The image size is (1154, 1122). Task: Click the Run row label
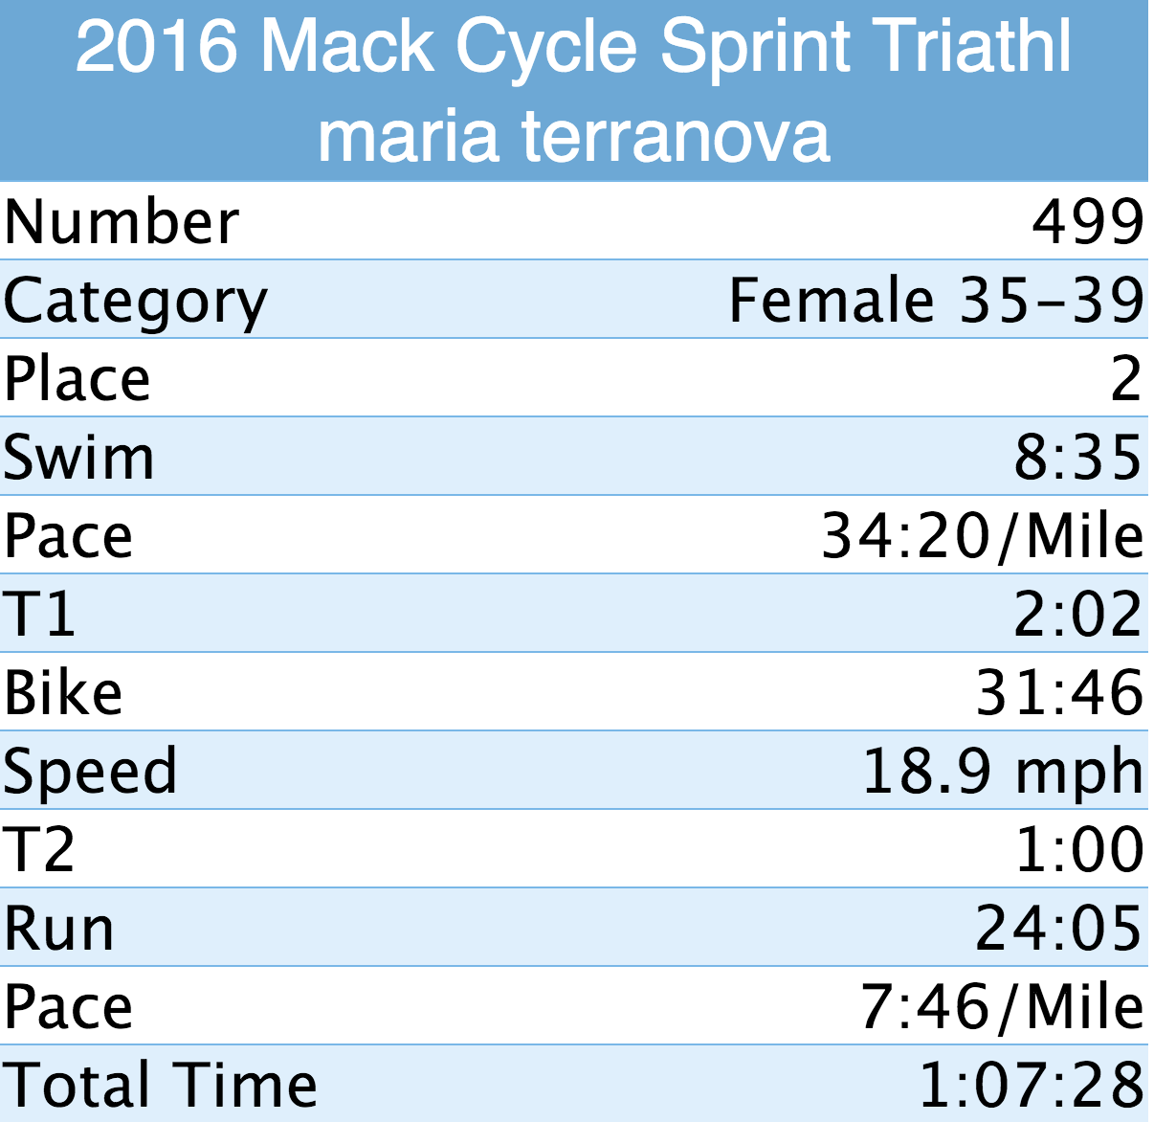point(59,929)
